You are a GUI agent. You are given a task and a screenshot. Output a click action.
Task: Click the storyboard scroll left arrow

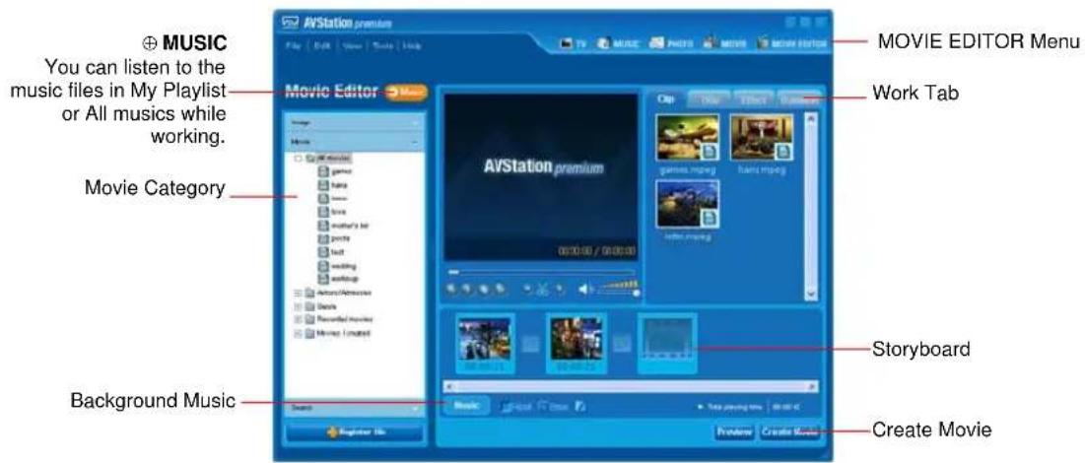pos(451,387)
